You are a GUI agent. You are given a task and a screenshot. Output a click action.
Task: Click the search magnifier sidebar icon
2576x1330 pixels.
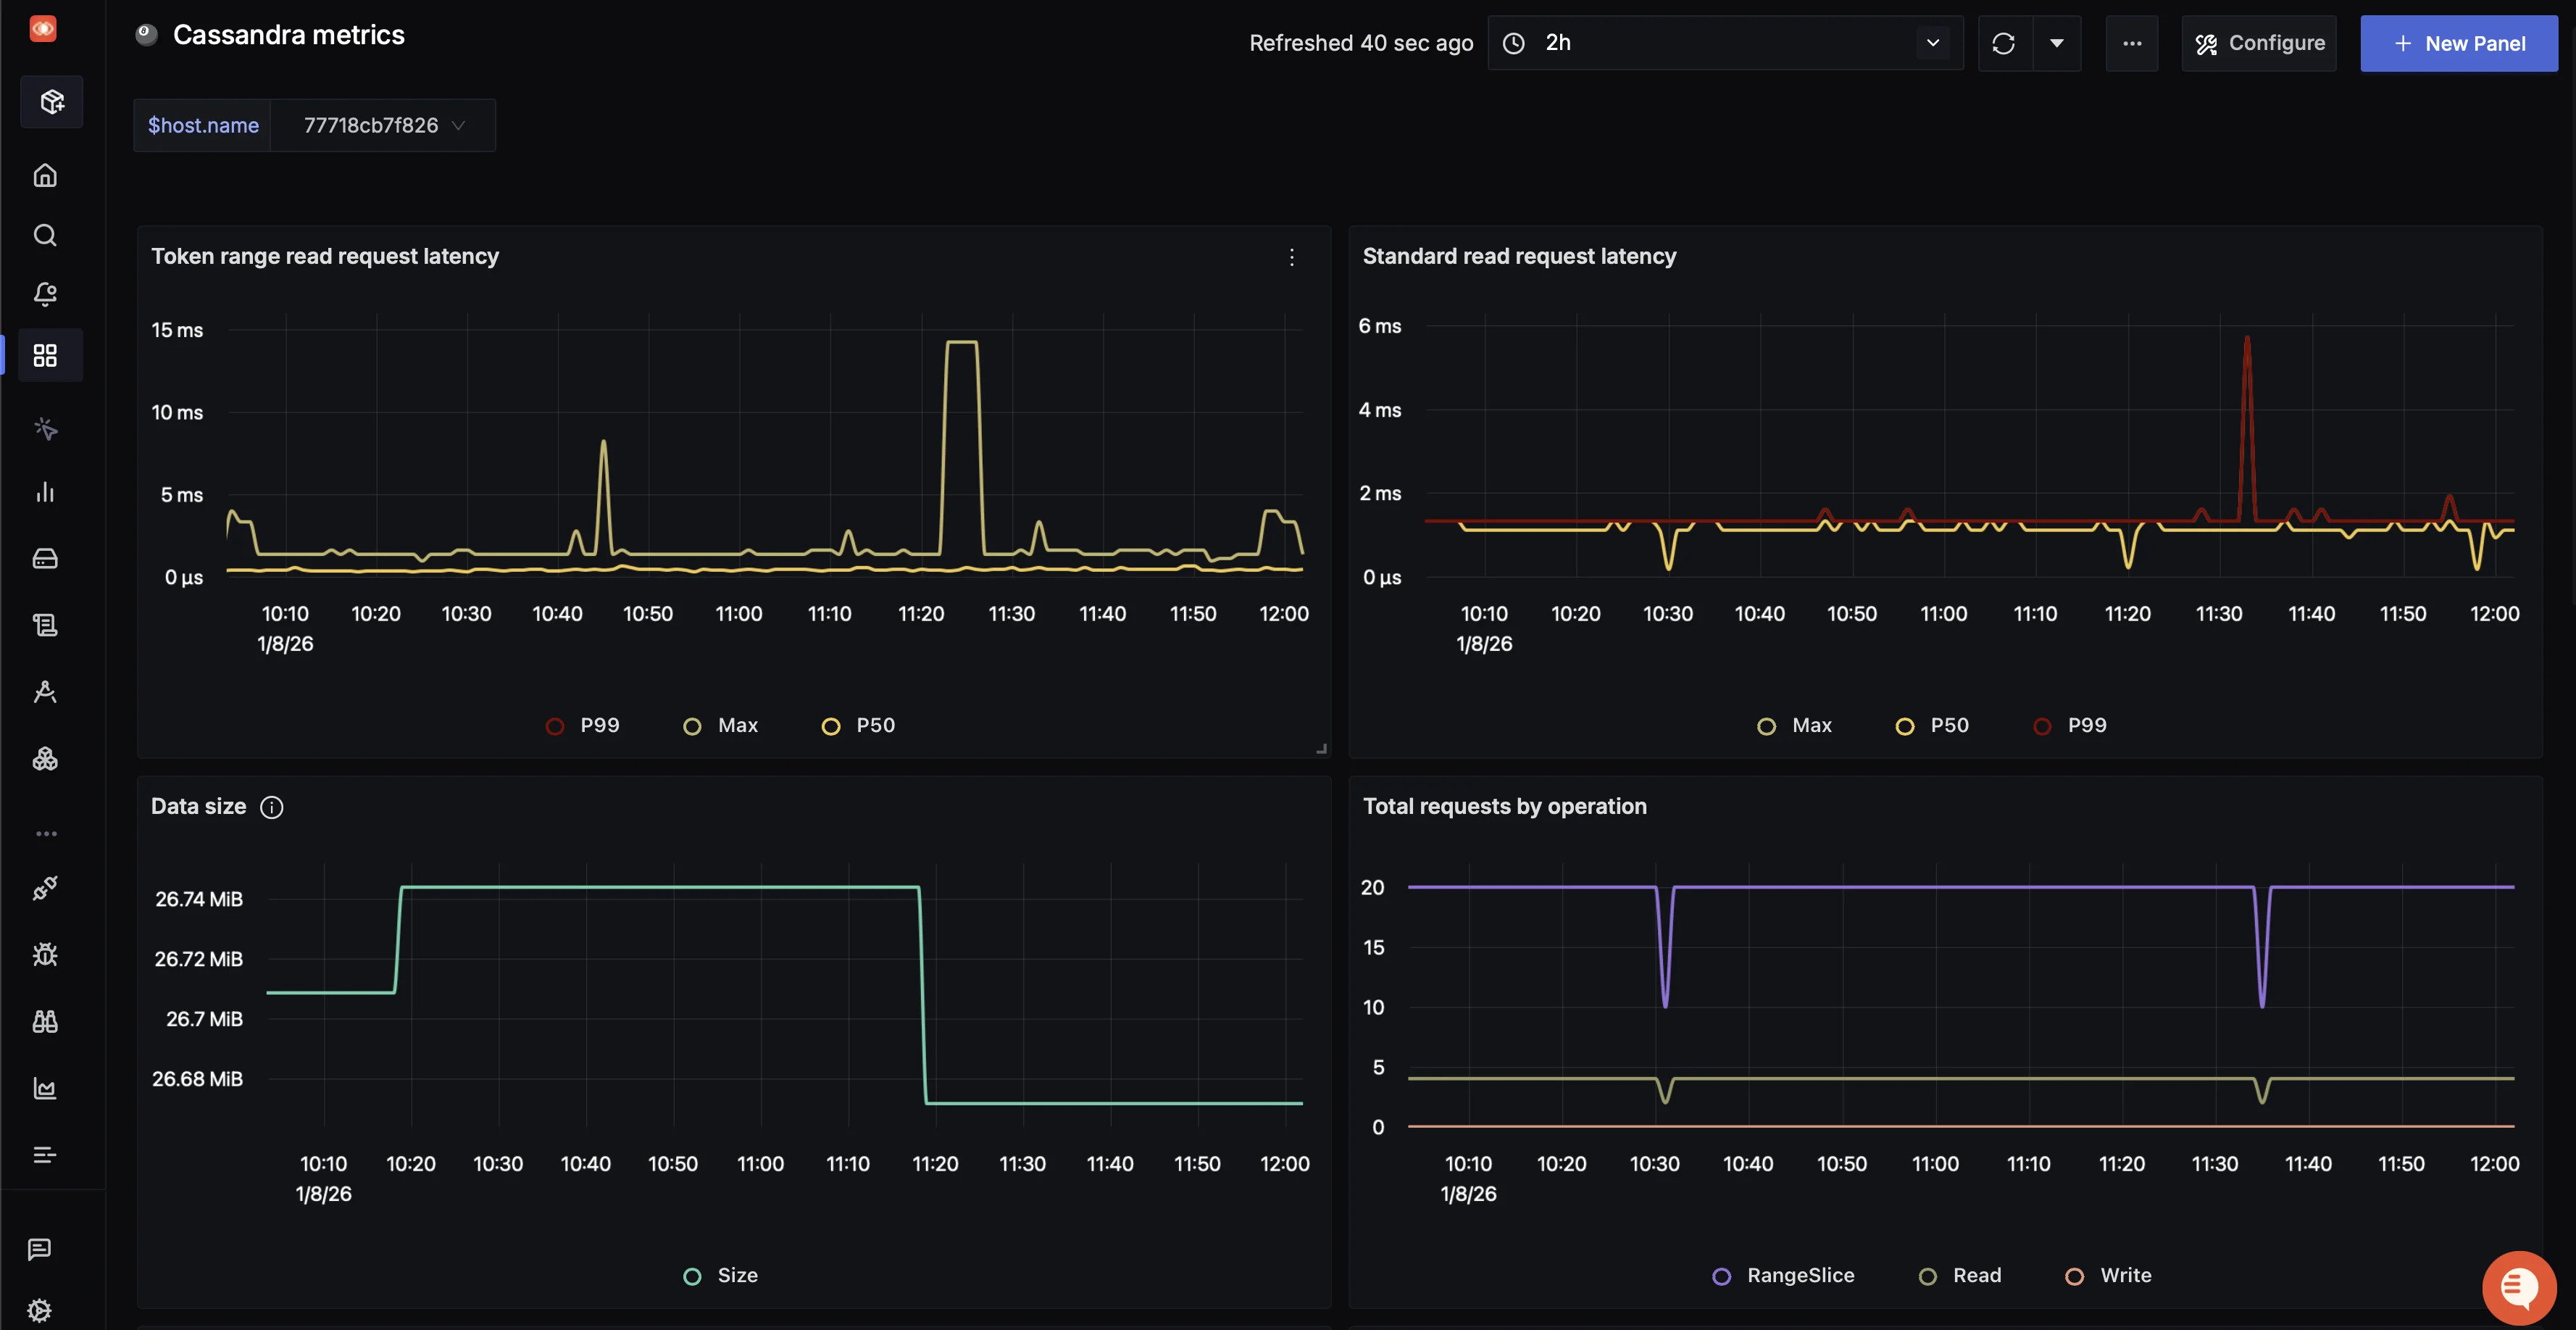pos(45,235)
